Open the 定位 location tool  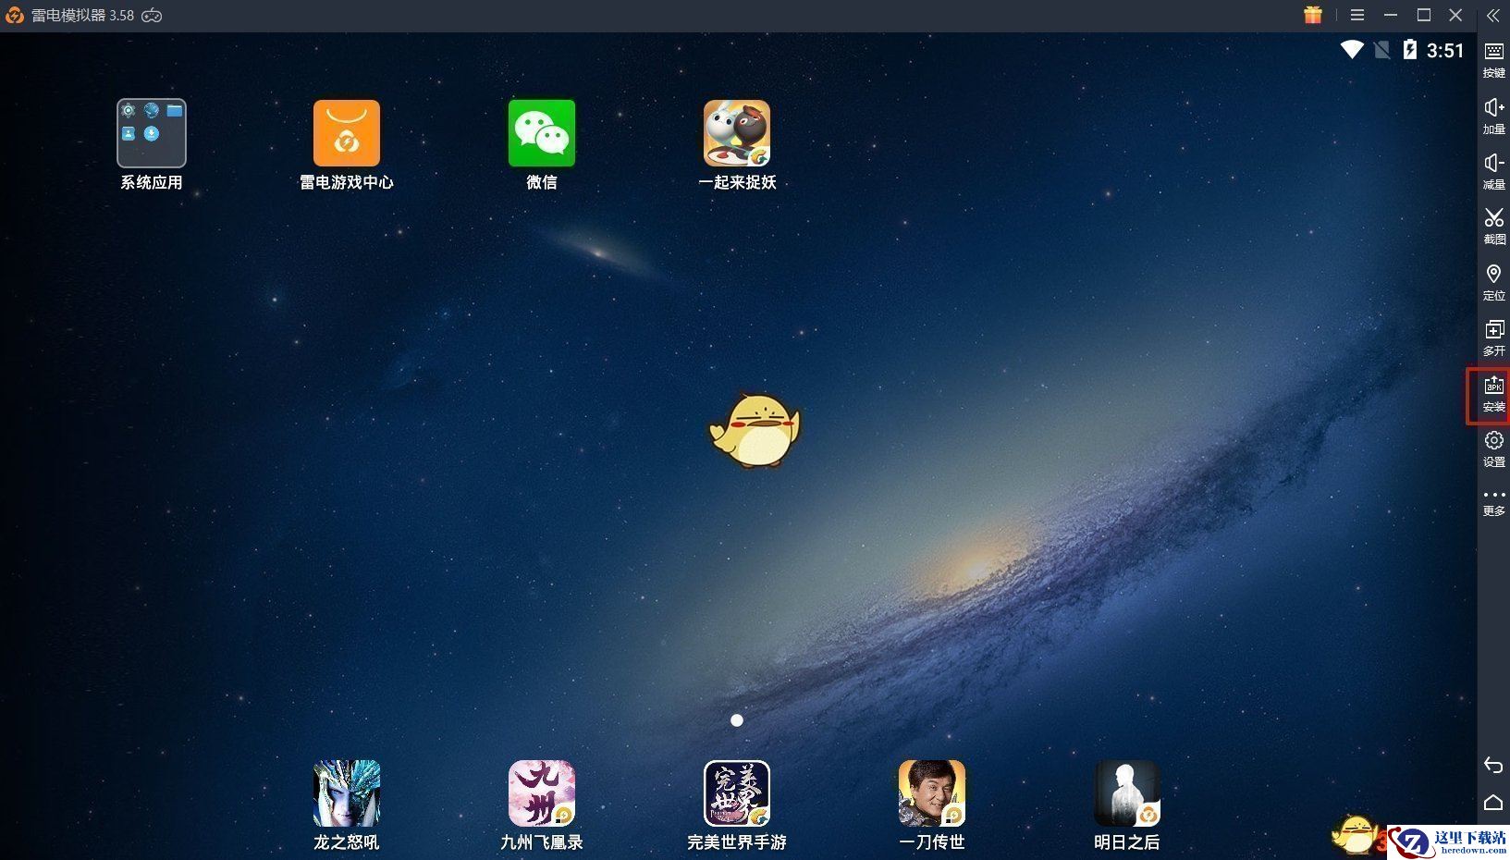(1493, 281)
